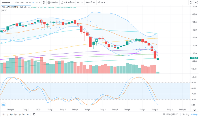Open the candlestick chart style selector
The width and height of the screenshot is (199, 117).
pos(44,2)
